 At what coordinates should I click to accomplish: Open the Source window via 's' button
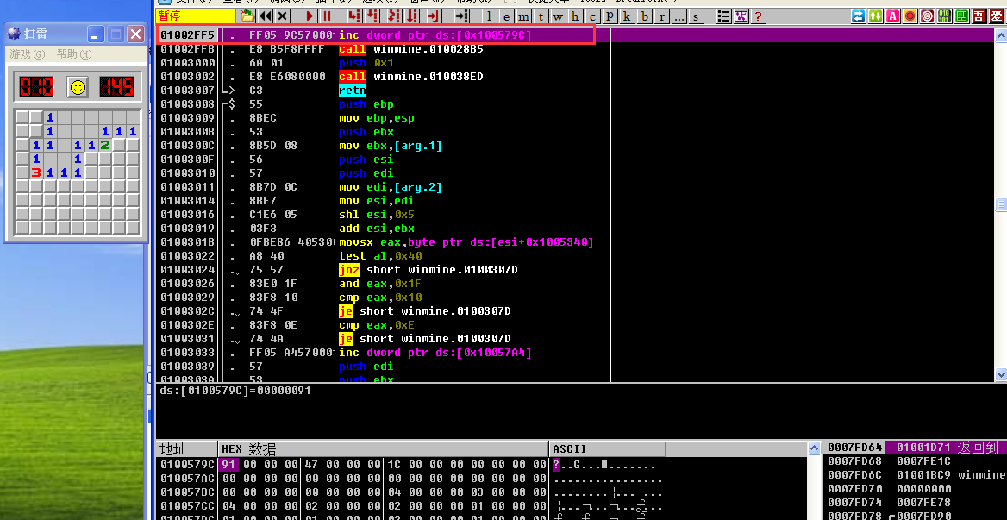(696, 16)
